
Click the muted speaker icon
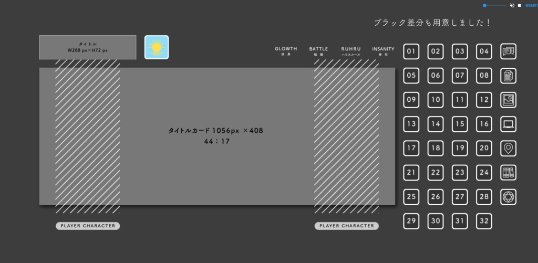(x=512, y=5)
